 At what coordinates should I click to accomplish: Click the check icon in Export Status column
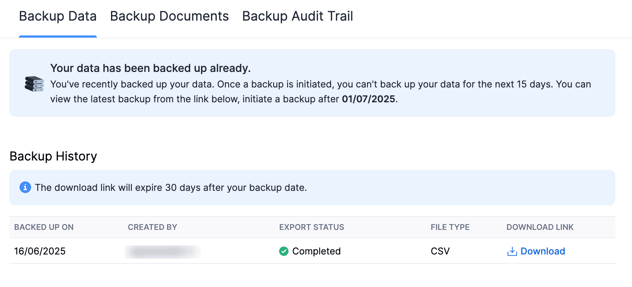click(x=283, y=251)
